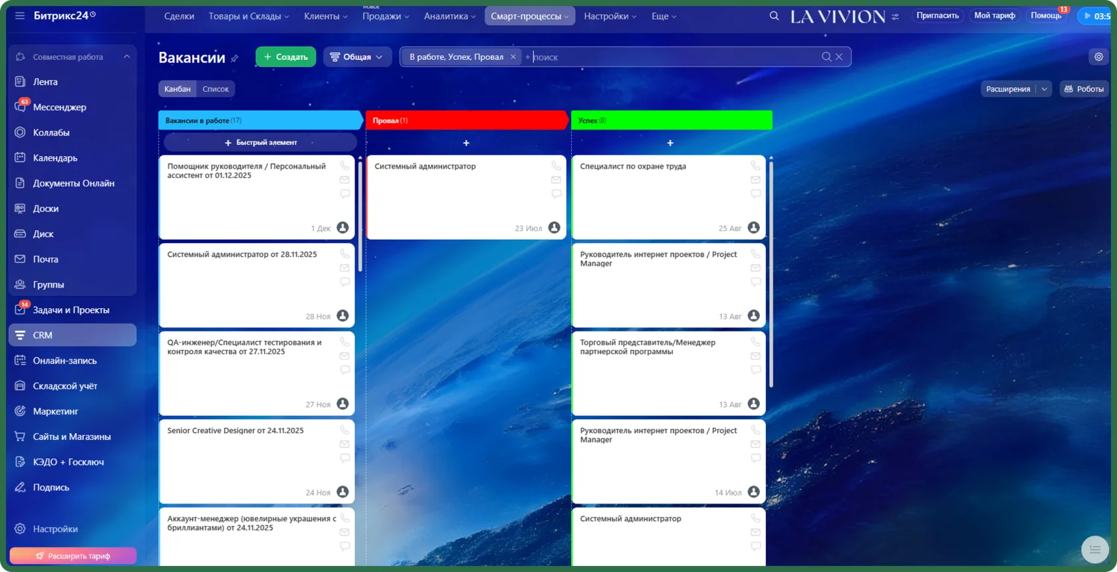Remove the 'В работе, Успех, Провал' filter chip

[x=513, y=57]
